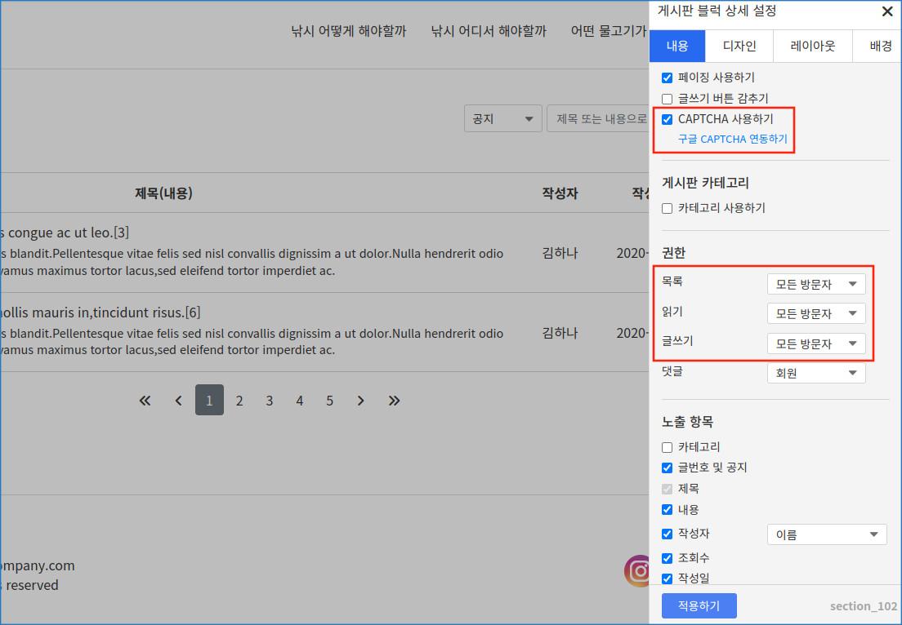Click the Instagram icon in footer
Screen dimensions: 902x625
(637, 571)
